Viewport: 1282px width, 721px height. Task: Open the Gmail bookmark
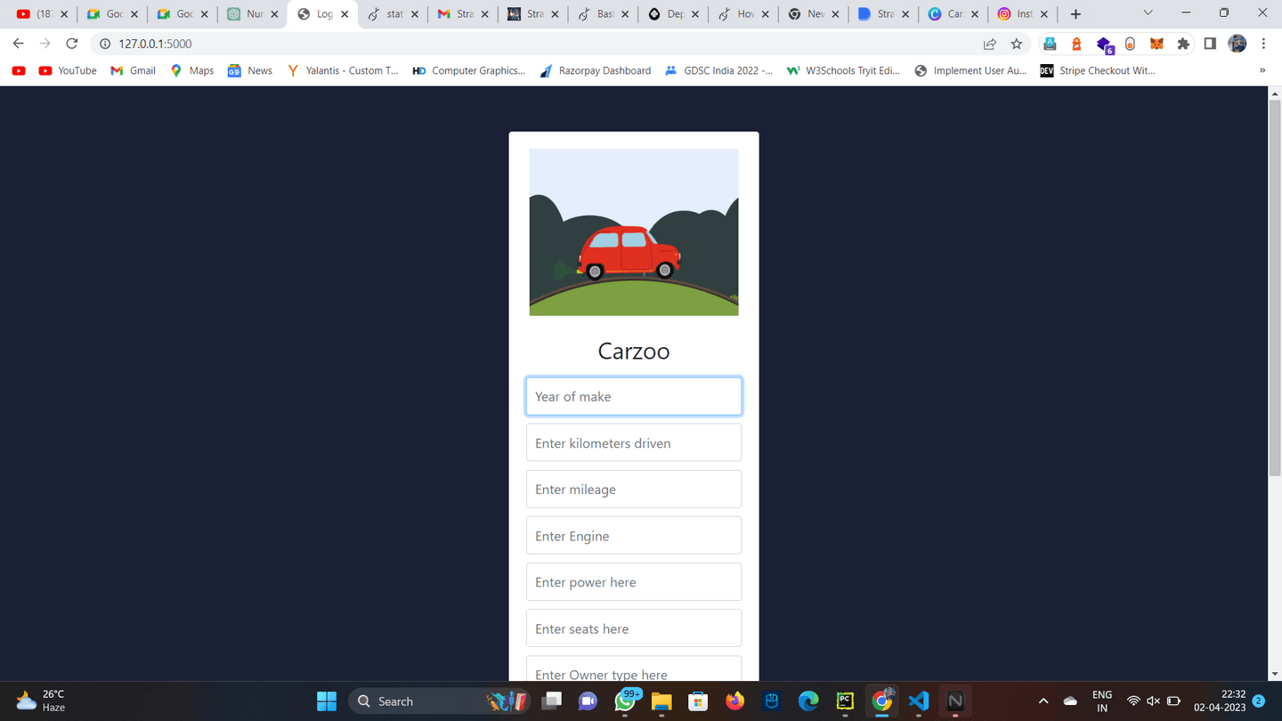click(133, 70)
